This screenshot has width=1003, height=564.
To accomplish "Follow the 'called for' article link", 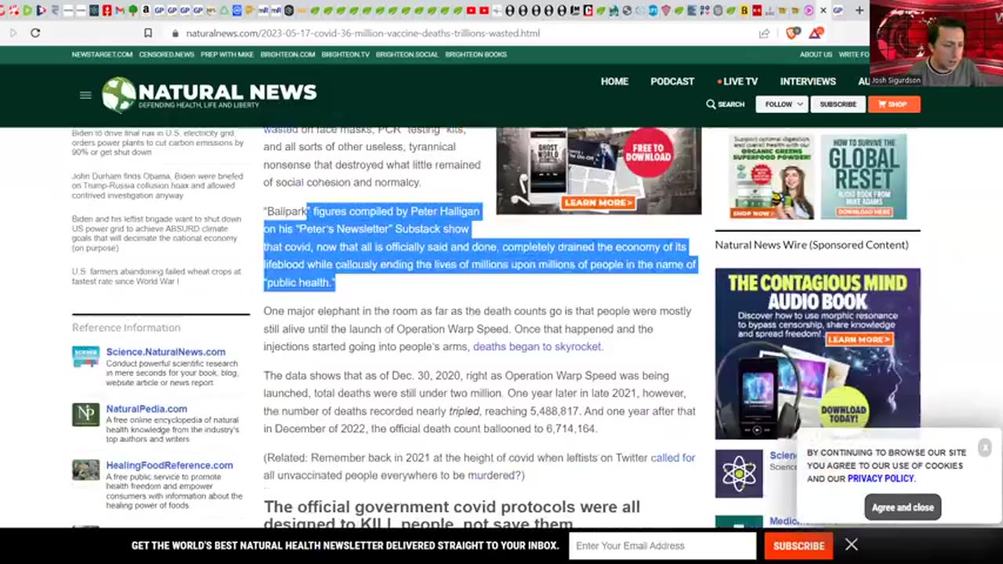I will pos(672,457).
